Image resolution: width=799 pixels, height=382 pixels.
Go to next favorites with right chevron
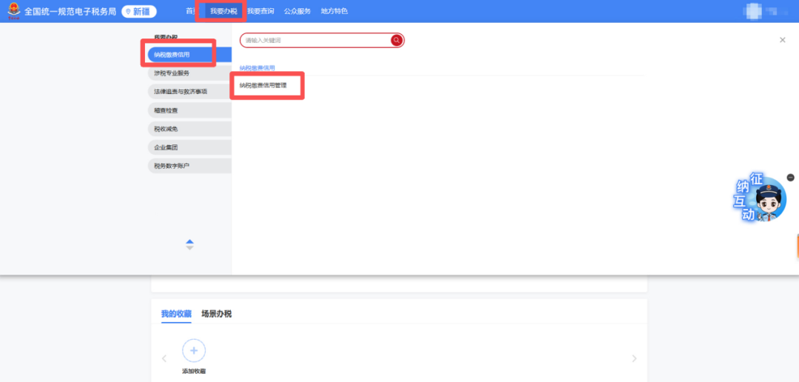pyautogui.click(x=635, y=358)
